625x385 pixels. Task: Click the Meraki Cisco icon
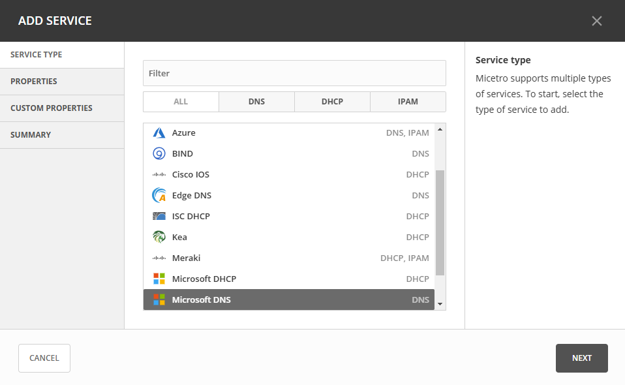coord(159,258)
